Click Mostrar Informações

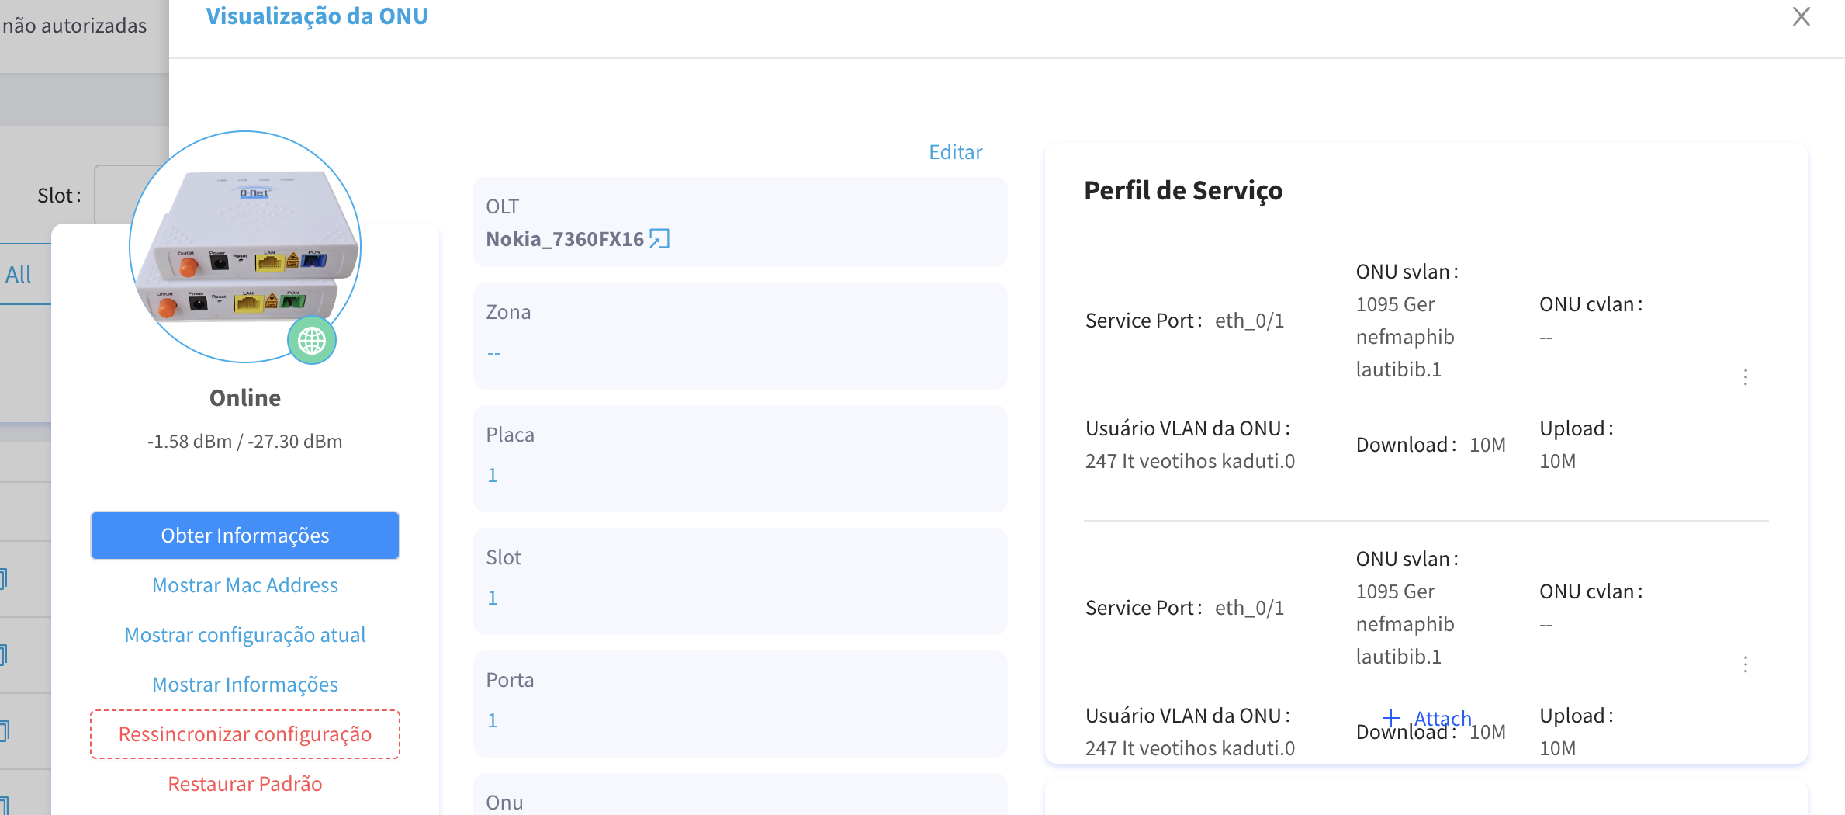(x=245, y=685)
